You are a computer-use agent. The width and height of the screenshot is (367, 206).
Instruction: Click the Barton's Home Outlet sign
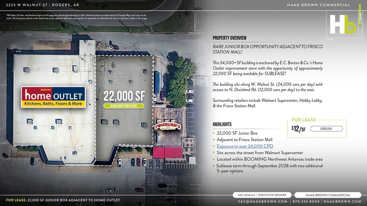click(53, 97)
